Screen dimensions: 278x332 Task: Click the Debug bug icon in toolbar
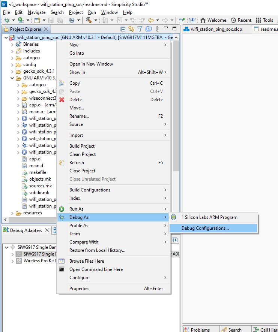click(7, 20)
